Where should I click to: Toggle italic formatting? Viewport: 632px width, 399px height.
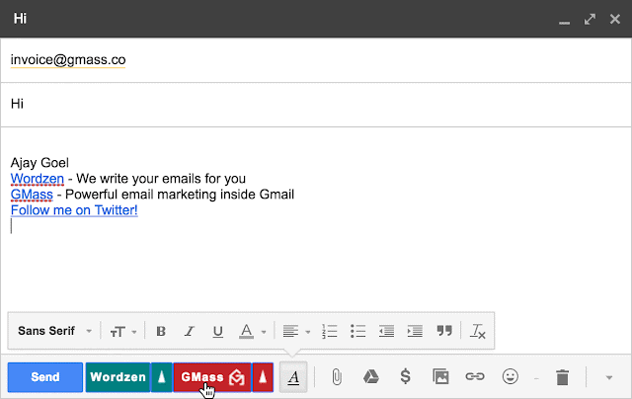pyautogui.click(x=189, y=331)
